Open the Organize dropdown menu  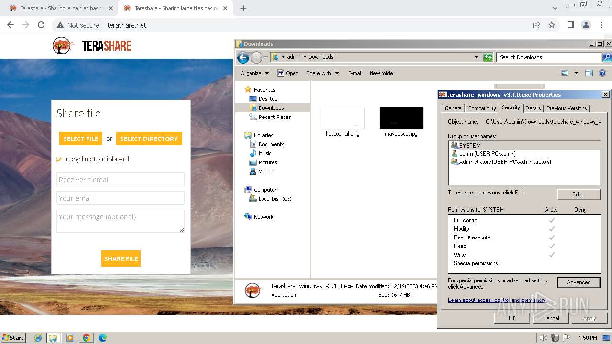pos(255,73)
